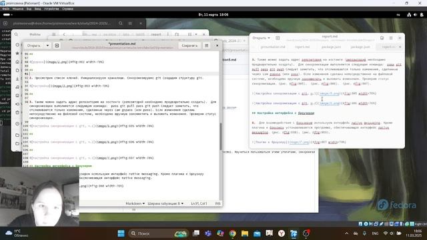The image size is (427, 240).
Task: Click Открыть dropdown in report.md window
Action: coord(261,38)
